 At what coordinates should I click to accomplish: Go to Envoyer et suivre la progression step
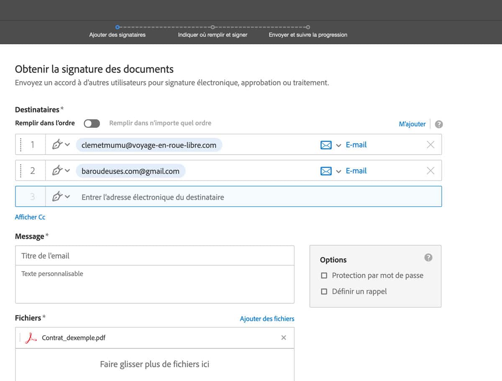[308, 35]
